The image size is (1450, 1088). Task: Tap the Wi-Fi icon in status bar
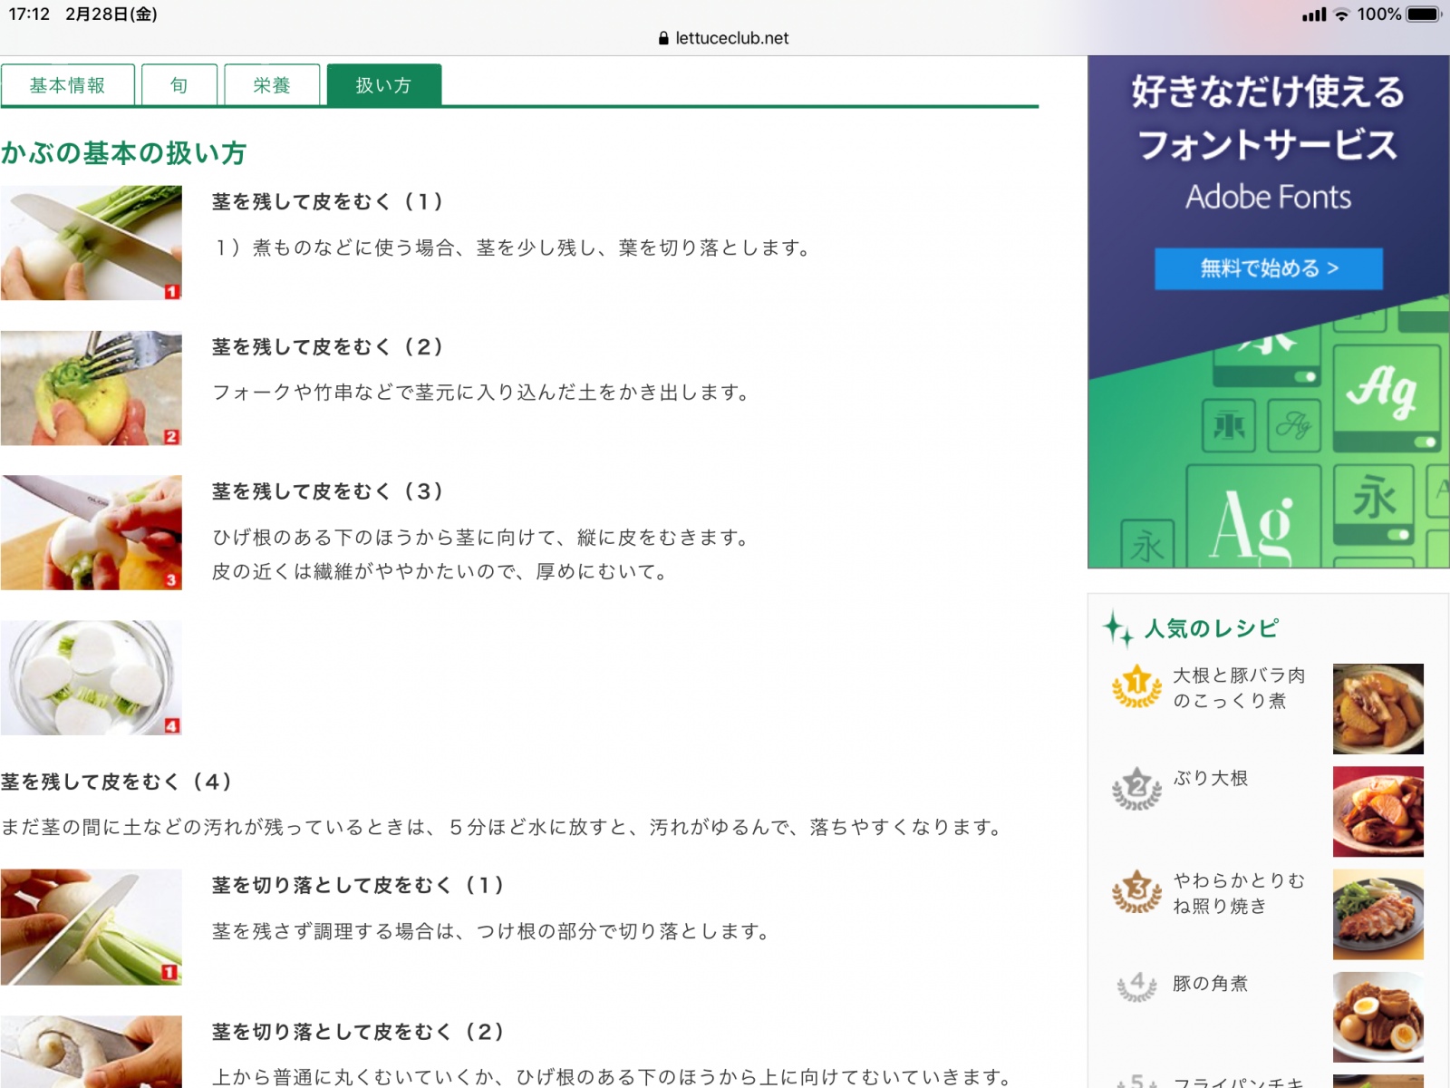1341,15
